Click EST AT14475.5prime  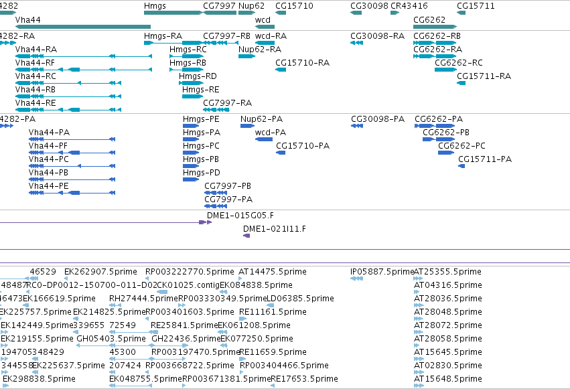(x=273, y=272)
